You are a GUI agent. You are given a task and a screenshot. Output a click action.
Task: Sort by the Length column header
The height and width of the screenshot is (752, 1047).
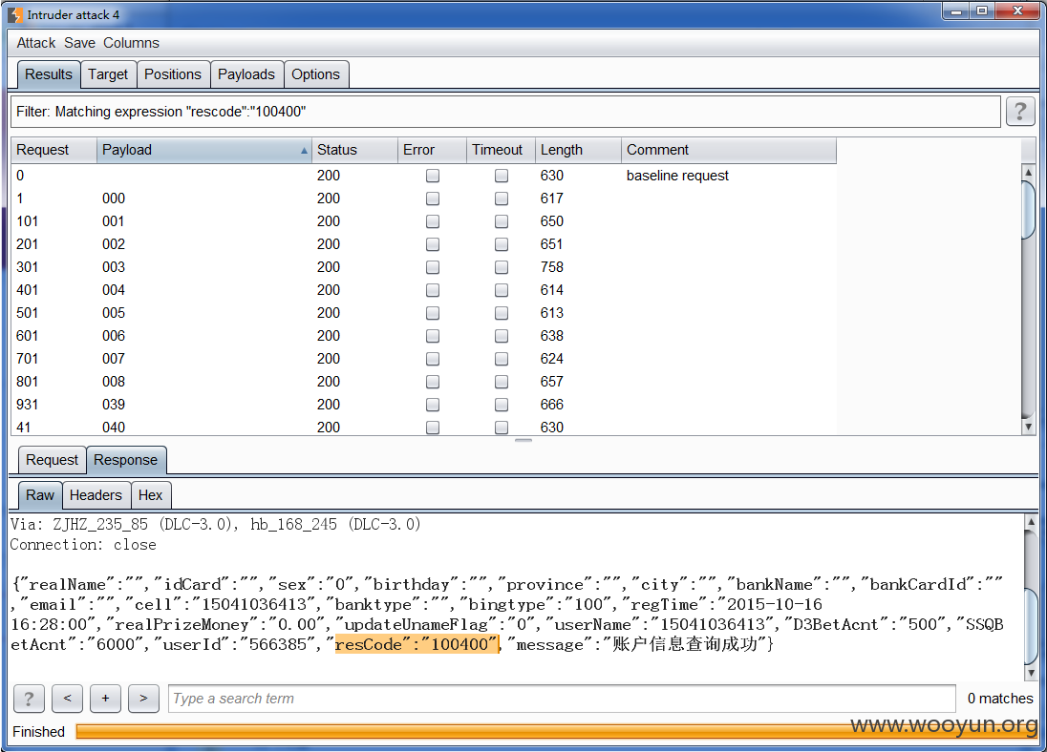[x=578, y=150]
